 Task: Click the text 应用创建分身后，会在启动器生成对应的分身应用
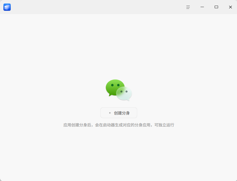pyautogui.click(x=107, y=125)
